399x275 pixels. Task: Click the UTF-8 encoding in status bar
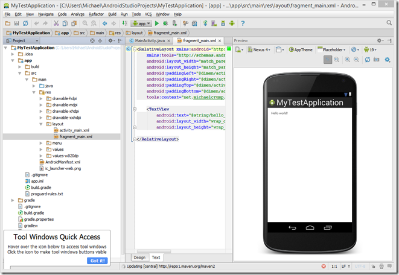point(360,266)
